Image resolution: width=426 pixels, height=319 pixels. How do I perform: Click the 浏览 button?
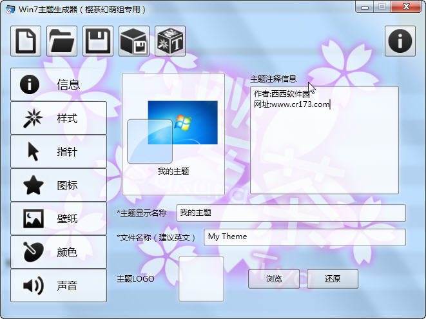(x=274, y=279)
